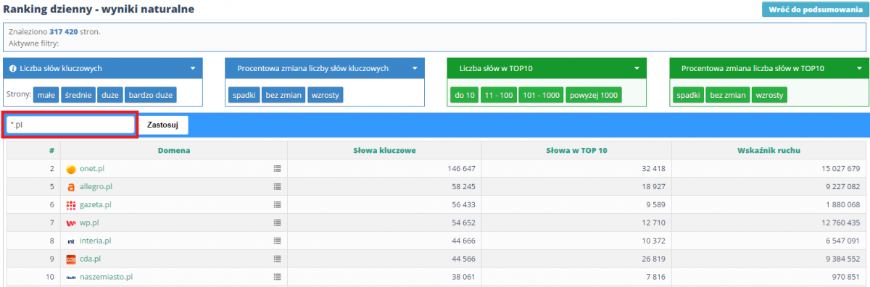
Task: Sort by 'Słowa kluczowe' column header
Action: [384, 150]
